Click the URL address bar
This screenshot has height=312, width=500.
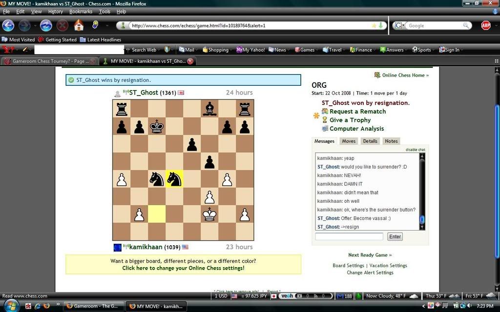[250, 25]
